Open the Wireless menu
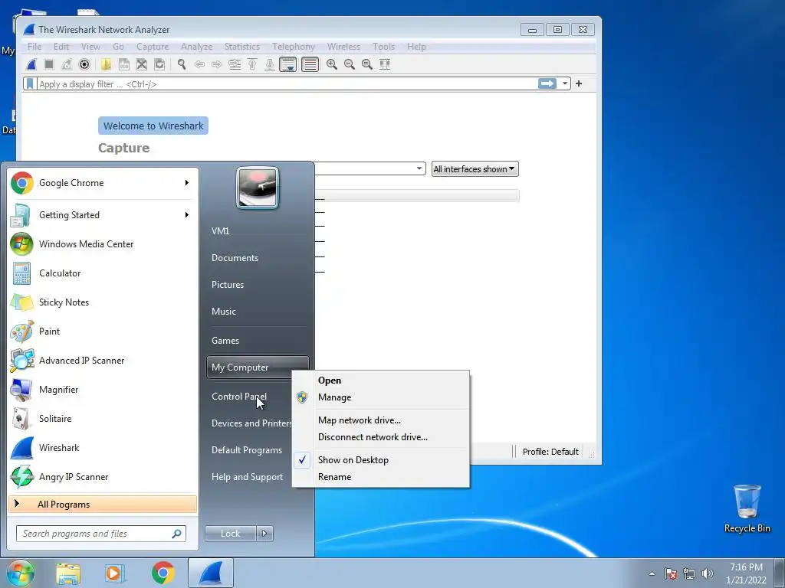This screenshot has height=588, width=785. tap(343, 47)
